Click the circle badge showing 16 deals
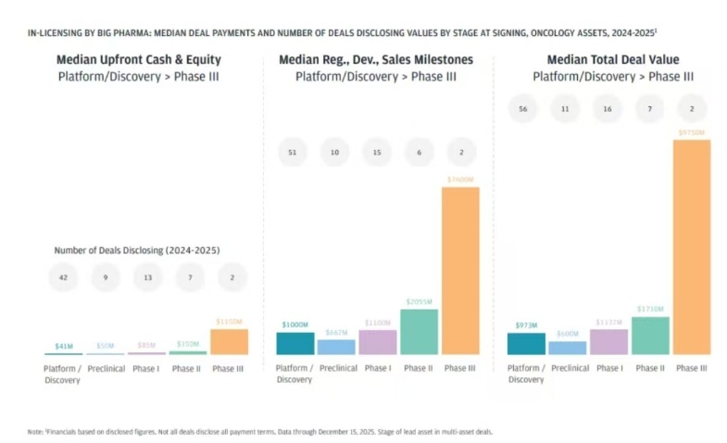Screen dimensions: 727x443 608,109
